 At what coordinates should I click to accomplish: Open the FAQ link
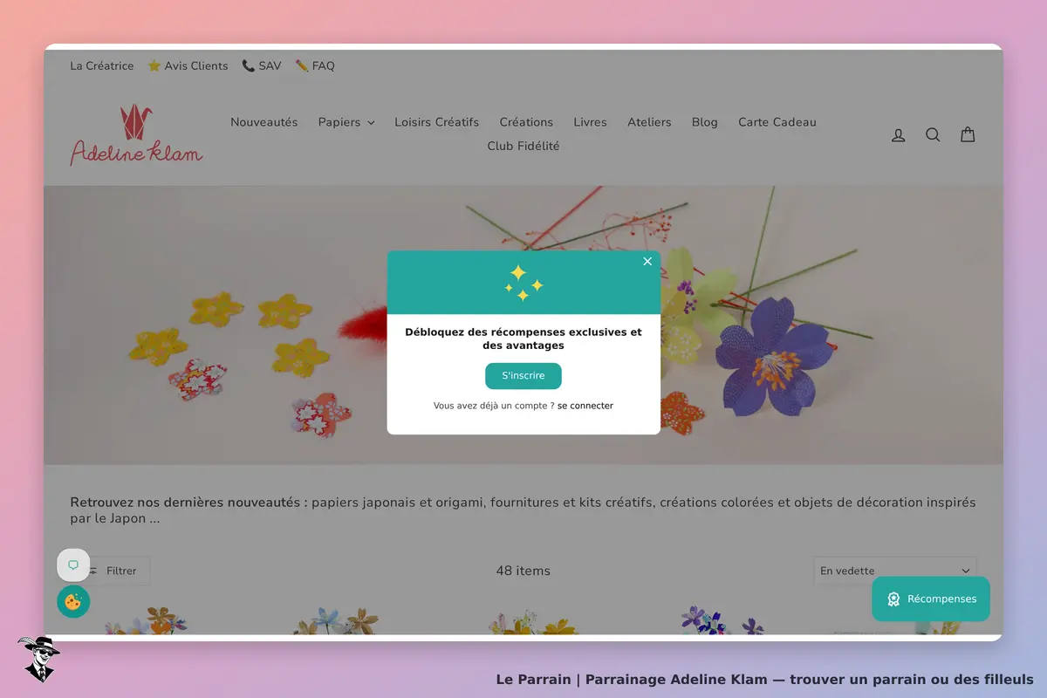point(315,65)
